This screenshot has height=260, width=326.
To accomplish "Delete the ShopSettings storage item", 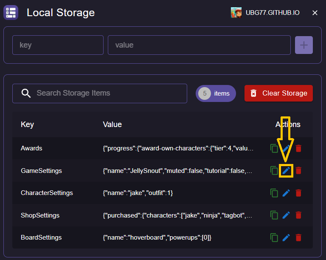I will pos(299,215).
